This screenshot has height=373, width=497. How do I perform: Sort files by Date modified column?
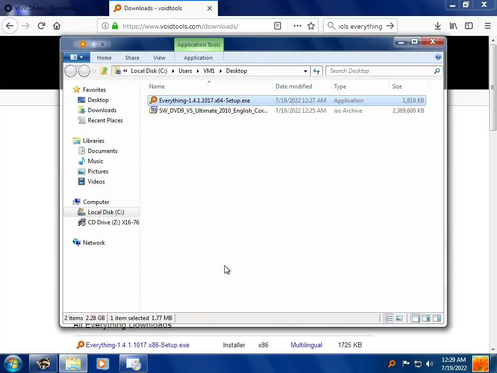click(x=301, y=86)
